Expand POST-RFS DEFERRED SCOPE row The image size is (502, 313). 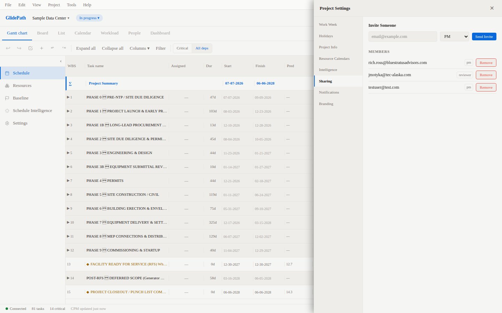click(68, 278)
